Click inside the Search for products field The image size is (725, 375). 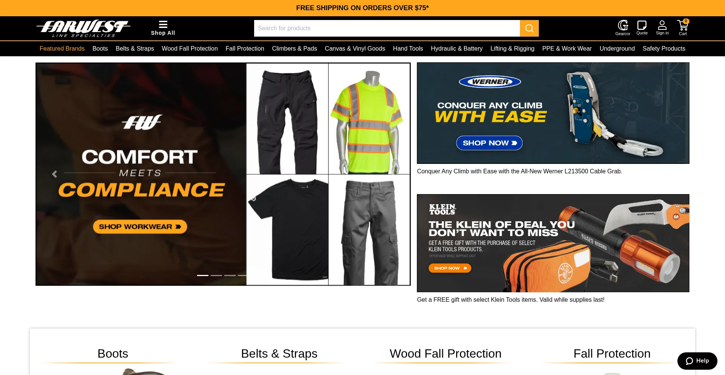point(387,28)
